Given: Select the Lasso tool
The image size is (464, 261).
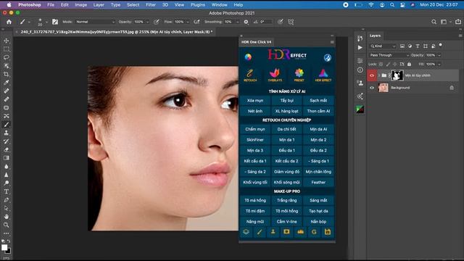Looking at the screenshot, I should (7, 57).
